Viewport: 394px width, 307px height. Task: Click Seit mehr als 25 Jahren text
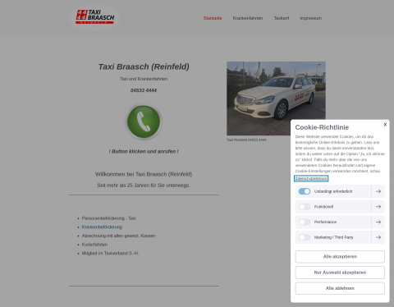pos(144,186)
